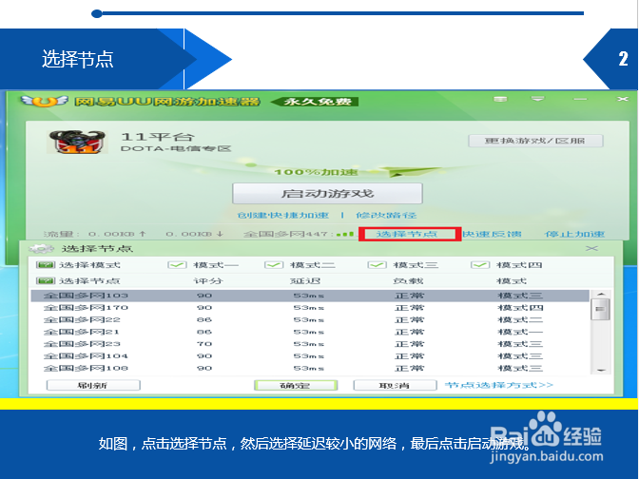Click the gear icon beside 选择节点 title
The image size is (639, 479).
click(x=41, y=248)
